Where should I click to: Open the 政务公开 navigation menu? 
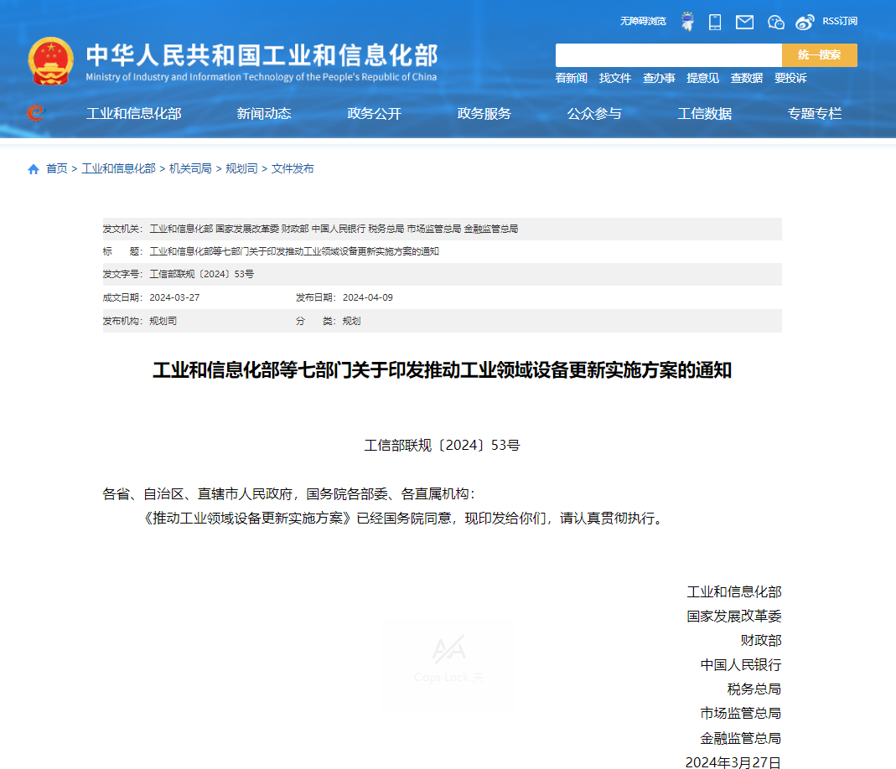point(374,114)
